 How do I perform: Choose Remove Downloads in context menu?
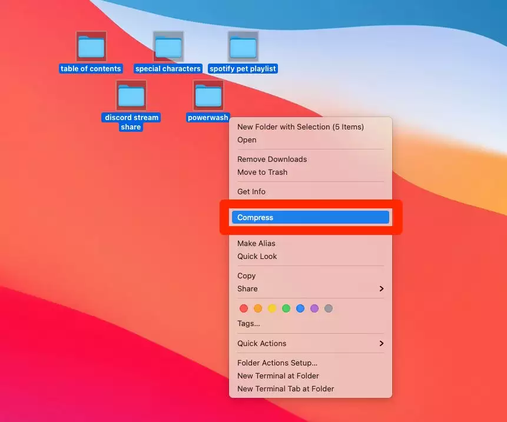pyautogui.click(x=310, y=160)
